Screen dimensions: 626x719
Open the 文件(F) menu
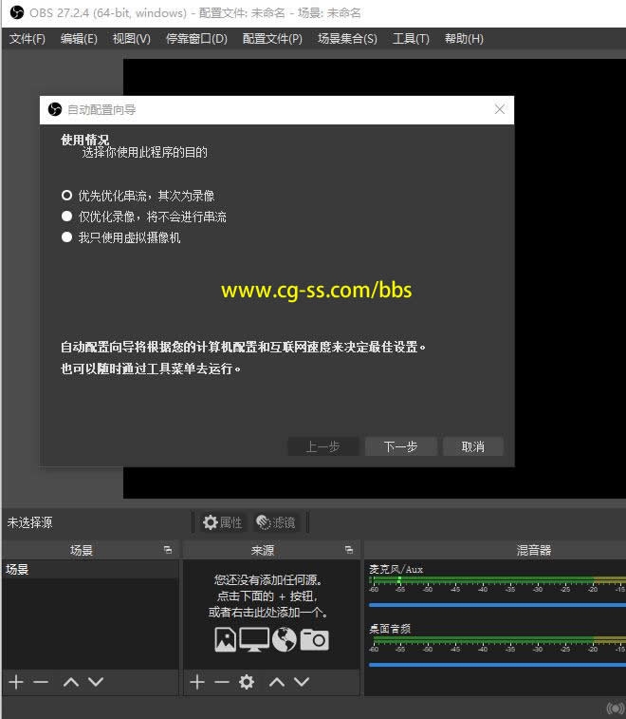coord(28,39)
